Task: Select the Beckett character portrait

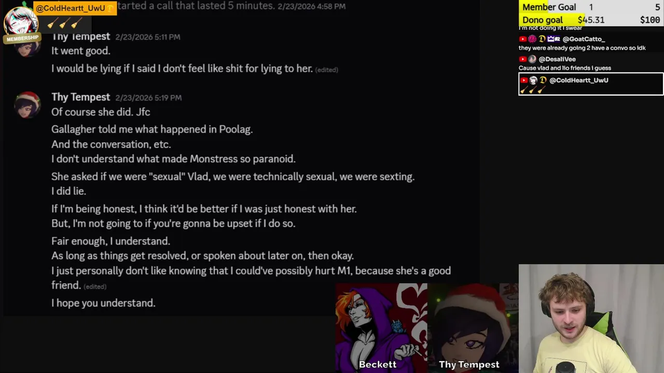Action: pyautogui.click(x=381, y=327)
